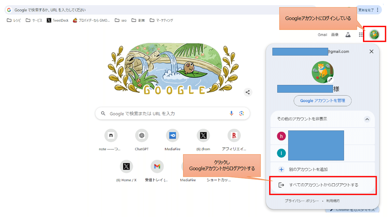Open the privacy policy link
391x217 pixels.
point(302,201)
